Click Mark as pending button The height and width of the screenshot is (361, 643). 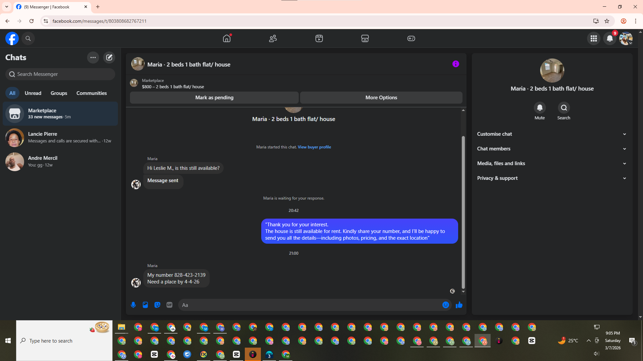pyautogui.click(x=214, y=98)
